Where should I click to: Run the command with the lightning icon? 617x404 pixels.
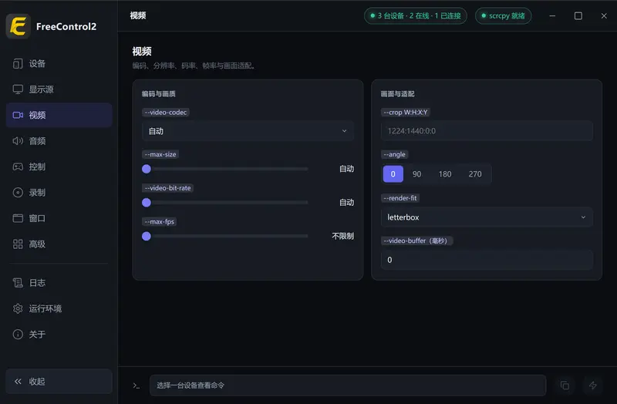point(592,385)
